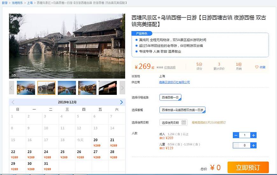The width and height of the screenshot is (277, 175).
Task: Select the fifth thumbnail with red awning
Action: click(108, 88)
